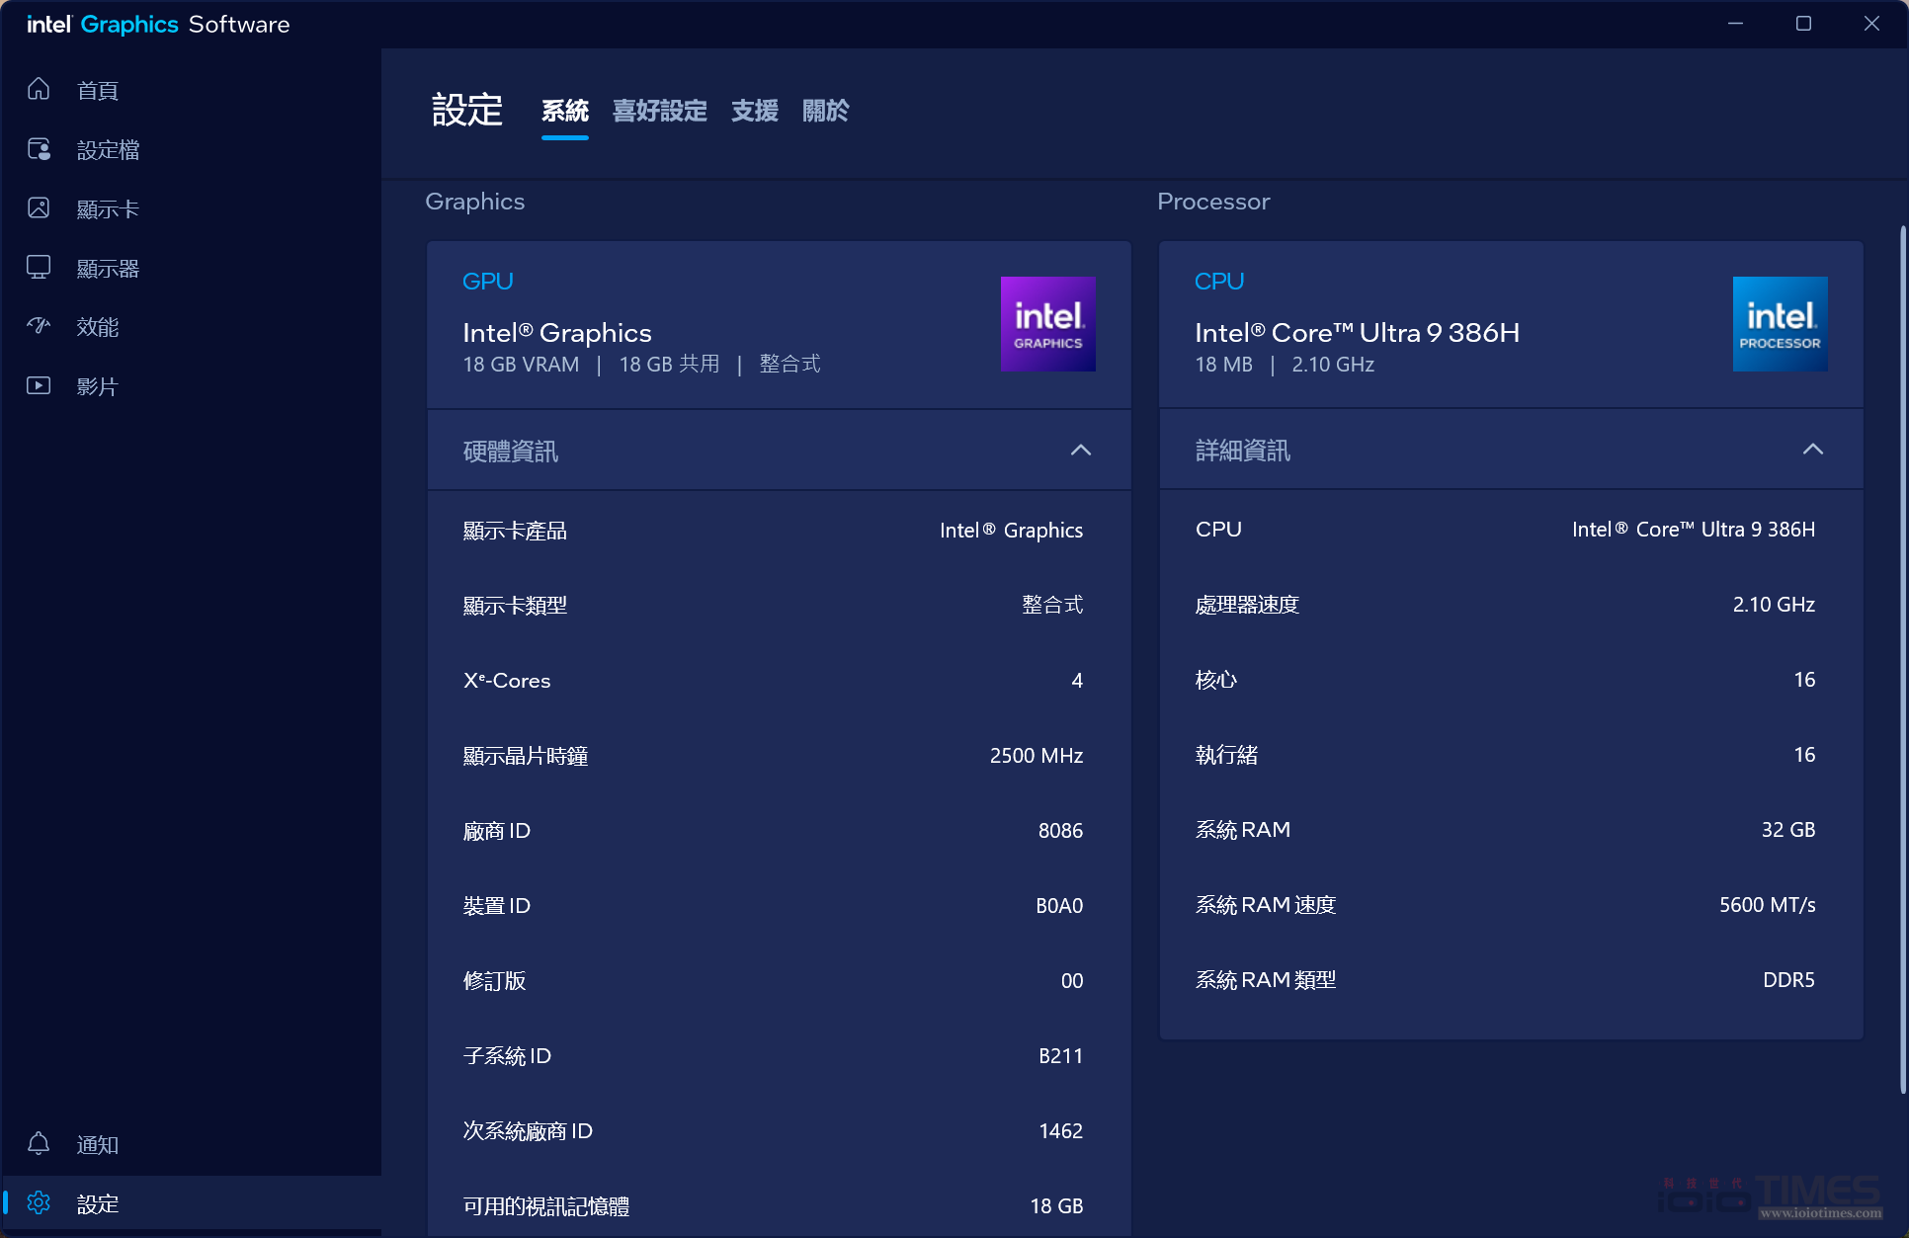
Task: Click the Processor section heading
Action: point(1213,202)
